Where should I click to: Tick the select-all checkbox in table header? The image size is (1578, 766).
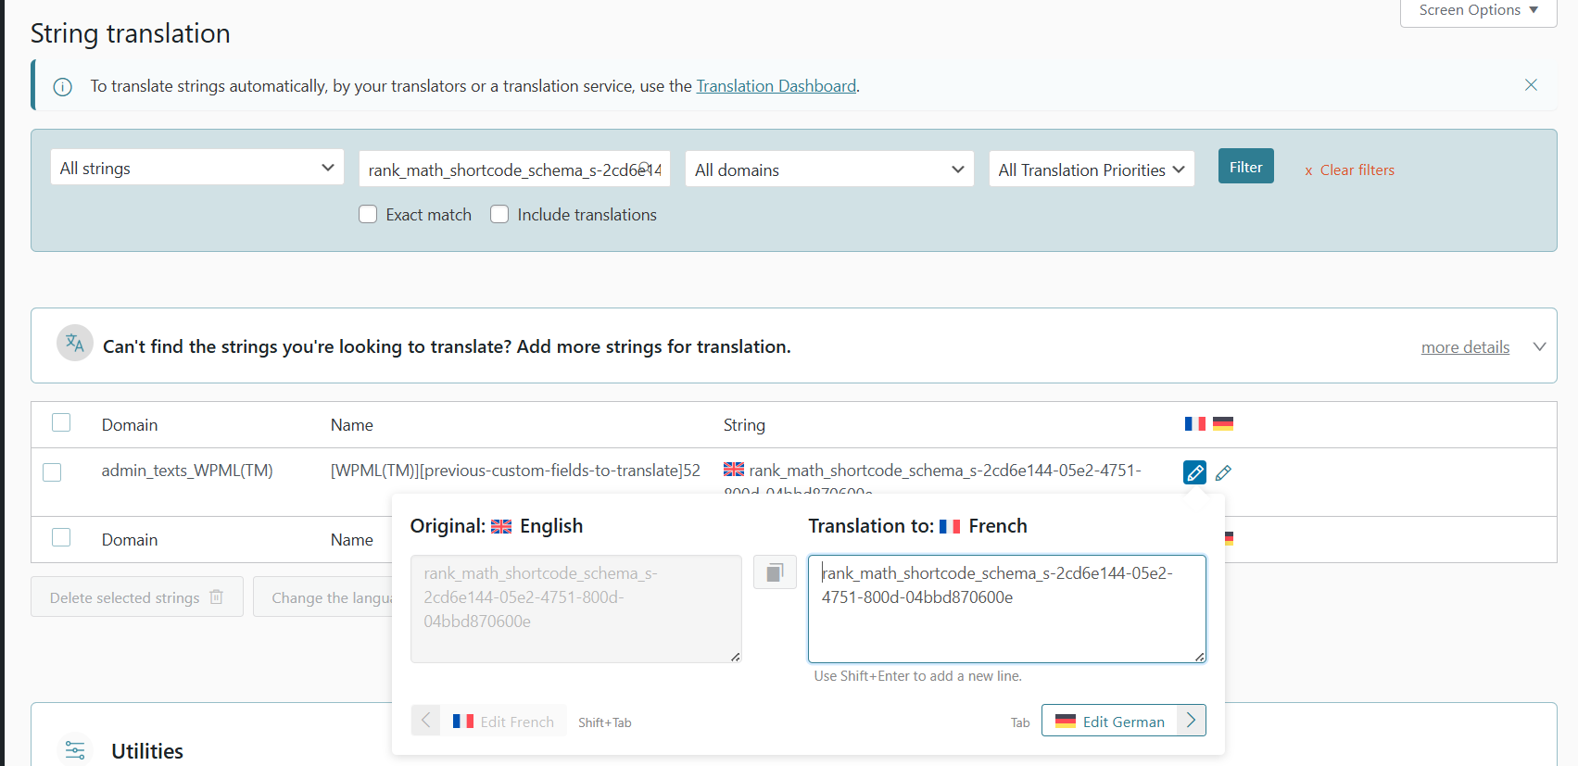coord(61,423)
